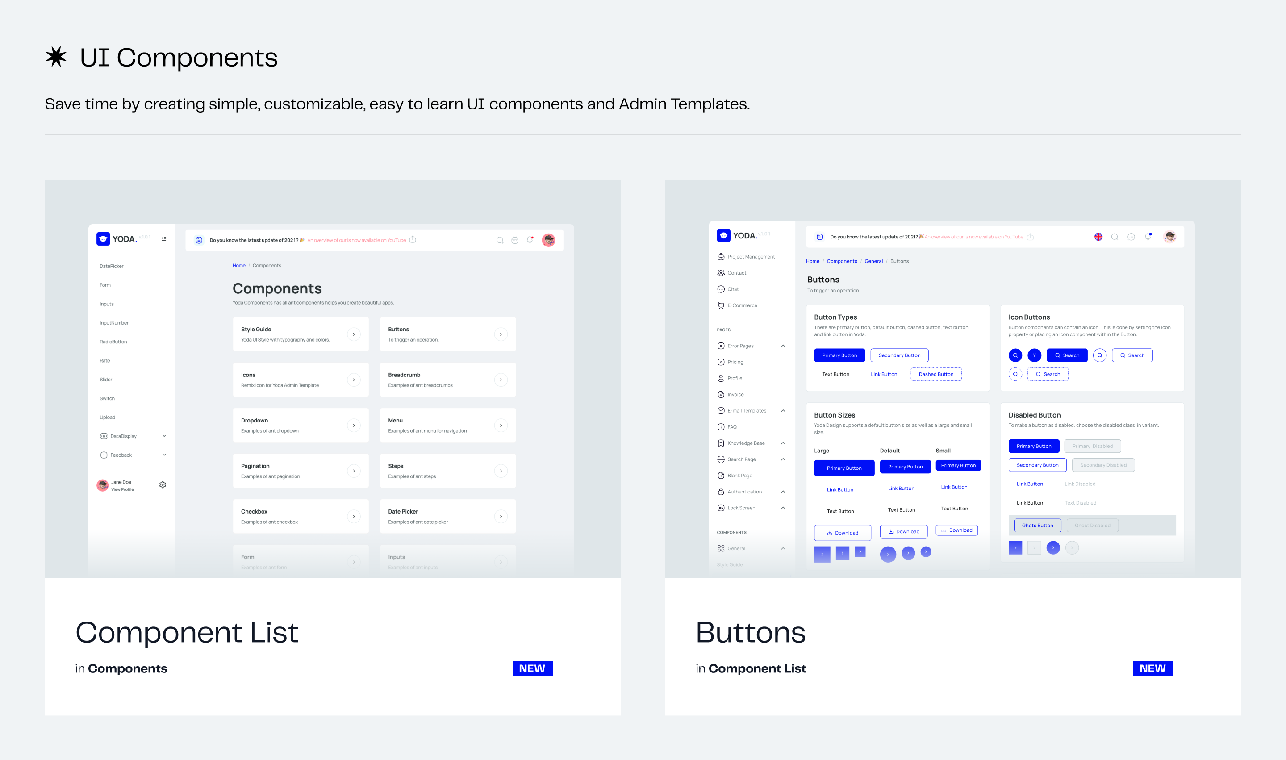Open user avatar in Buttons panel top bar
The width and height of the screenshot is (1286, 760).
click(x=1170, y=237)
